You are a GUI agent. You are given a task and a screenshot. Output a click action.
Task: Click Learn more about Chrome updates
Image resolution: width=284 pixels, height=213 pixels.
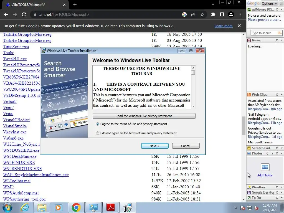tap(224, 26)
